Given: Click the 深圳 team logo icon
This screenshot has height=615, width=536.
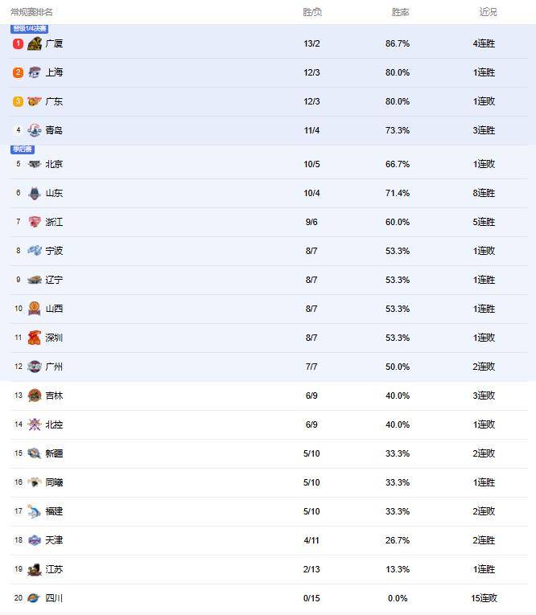Looking at the screenshot, I should click(x=35, y=338).
